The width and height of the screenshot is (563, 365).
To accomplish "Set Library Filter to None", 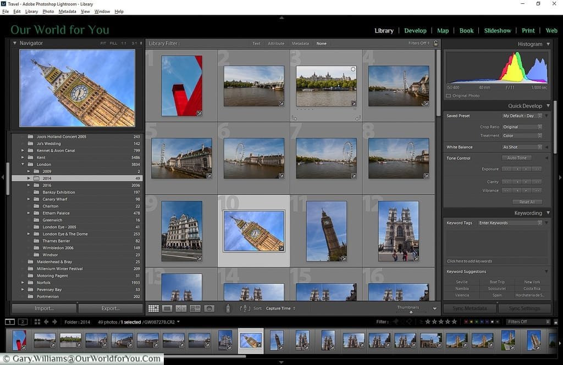I will tap(321, 43).
